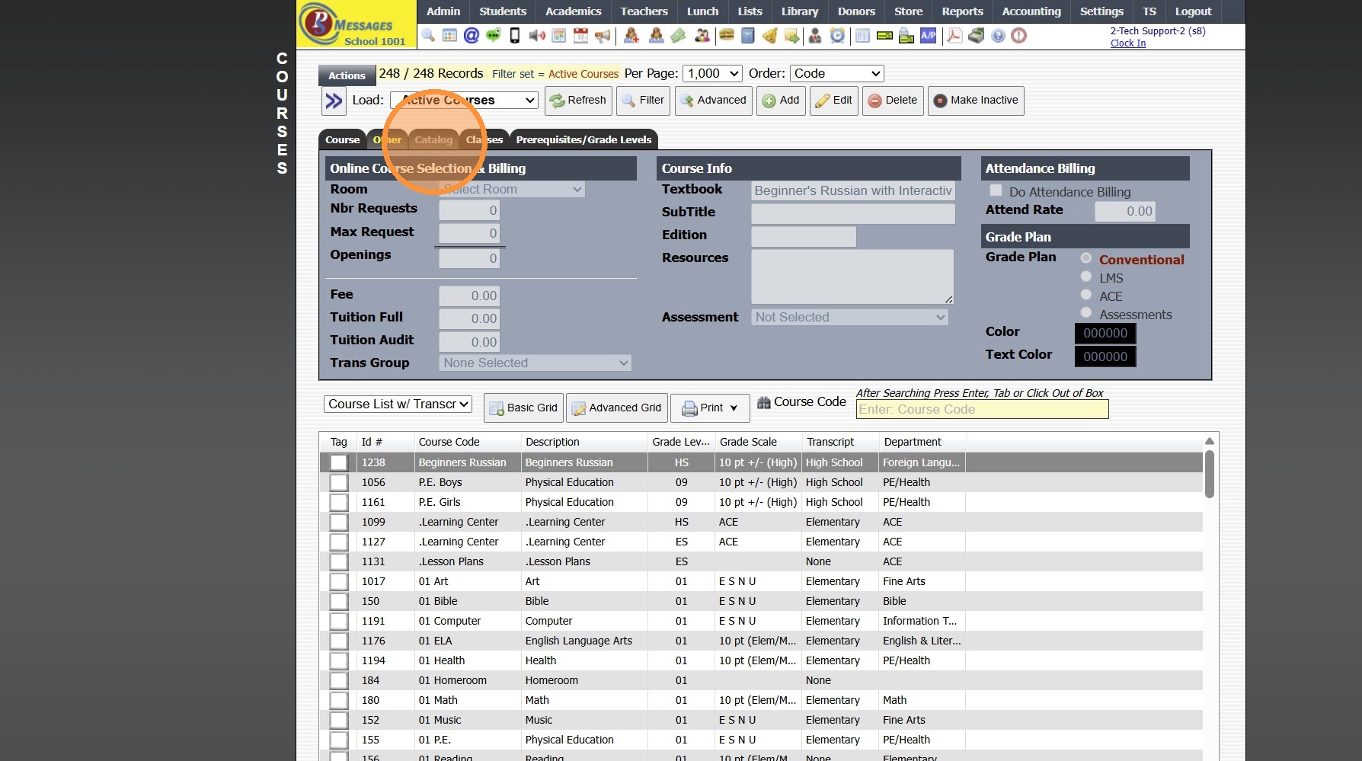Click the Course Code search field
Viewport: 1362px width, 761px height.
(982, 410)
